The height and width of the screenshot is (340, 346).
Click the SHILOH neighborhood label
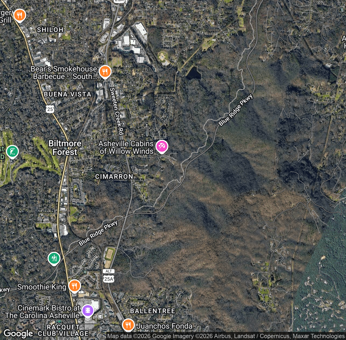(50, 30)
